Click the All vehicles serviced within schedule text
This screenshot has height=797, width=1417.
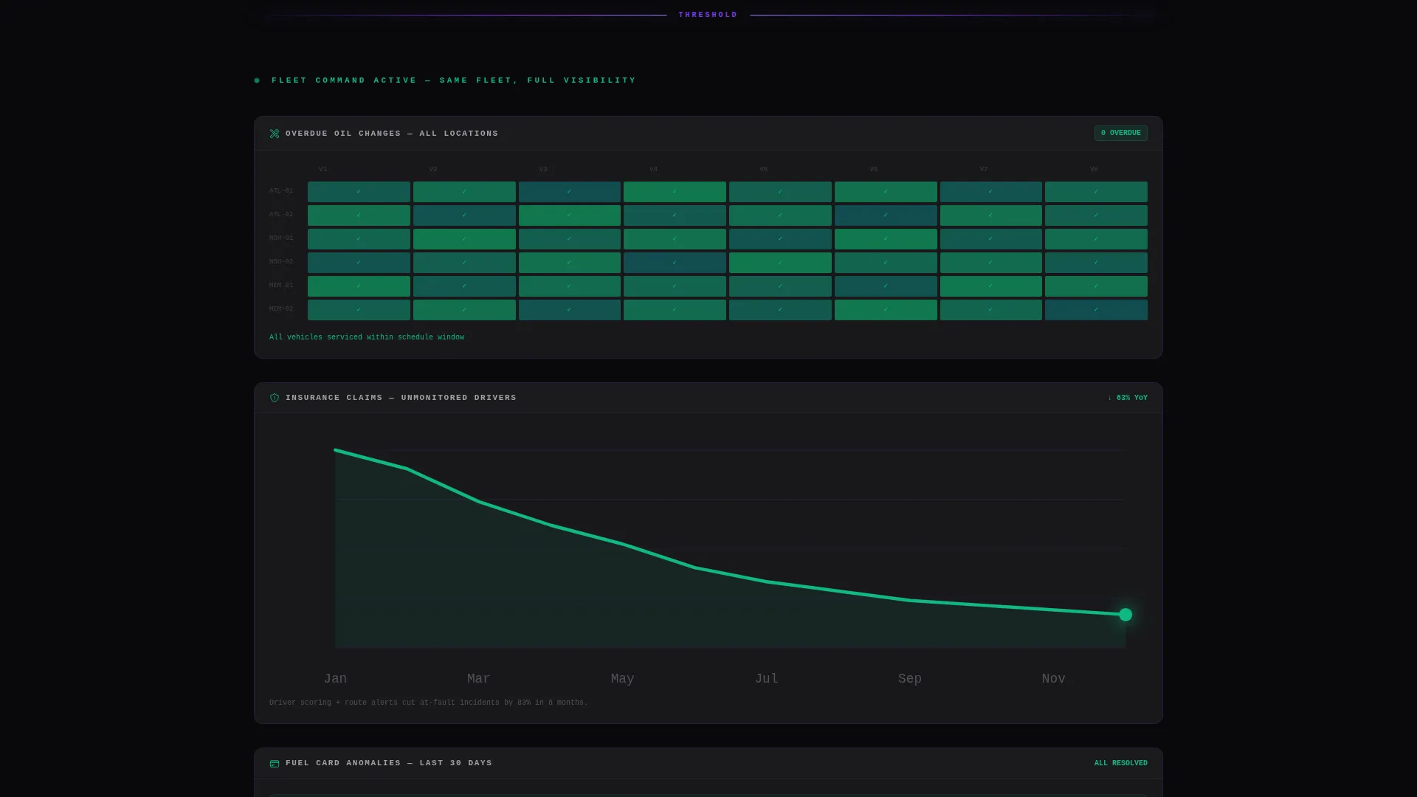367,337
